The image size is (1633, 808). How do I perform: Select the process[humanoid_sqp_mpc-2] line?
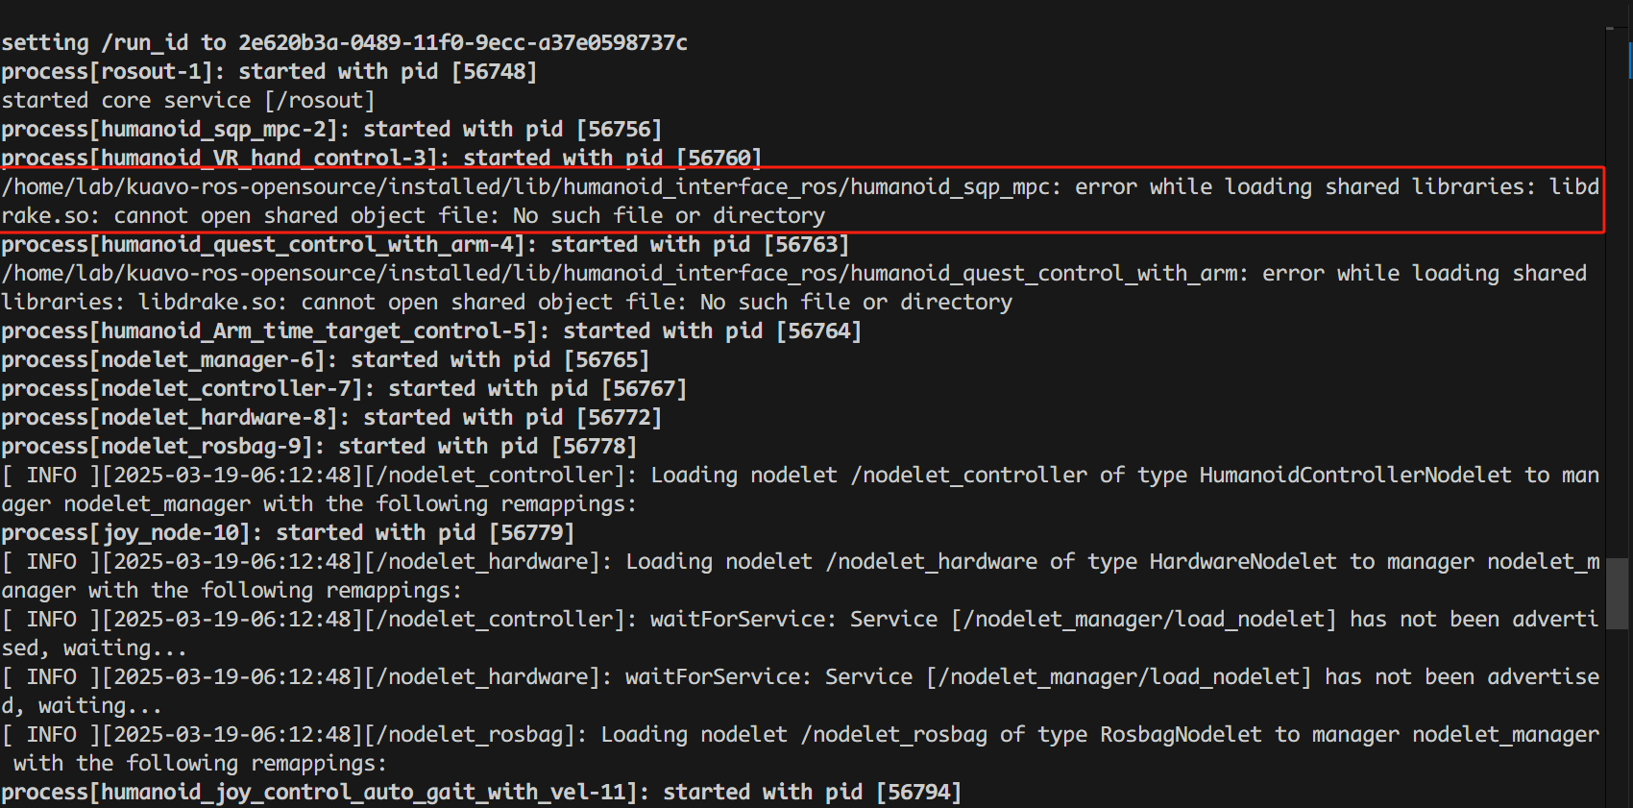331,129
